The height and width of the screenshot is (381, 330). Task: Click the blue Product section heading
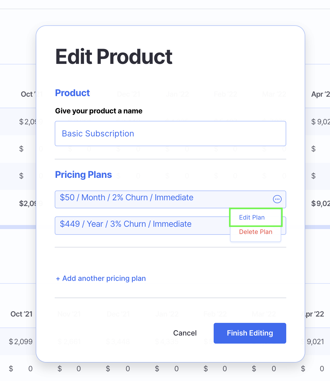pyautogui.click(x=72, y=93)
